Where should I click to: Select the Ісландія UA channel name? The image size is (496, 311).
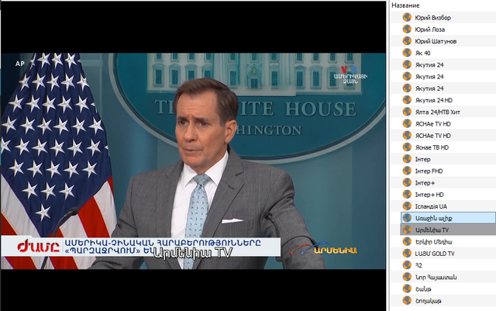(x=431, y=206)
